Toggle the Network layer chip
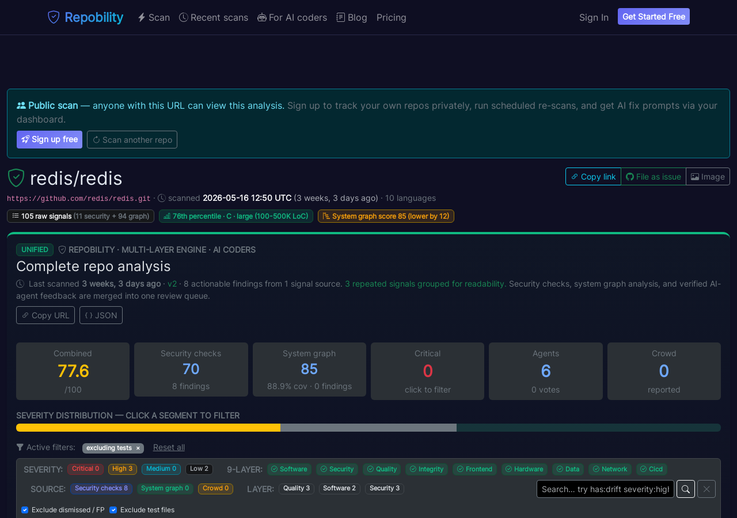The height and width of the screenshot is (518, 737). [610, 469]
